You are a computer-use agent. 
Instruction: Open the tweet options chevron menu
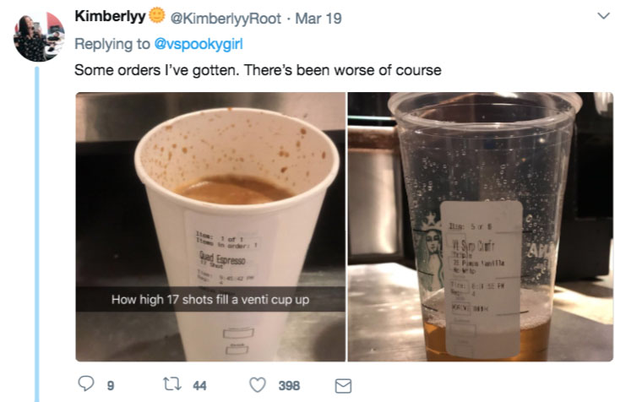(604, 16)
